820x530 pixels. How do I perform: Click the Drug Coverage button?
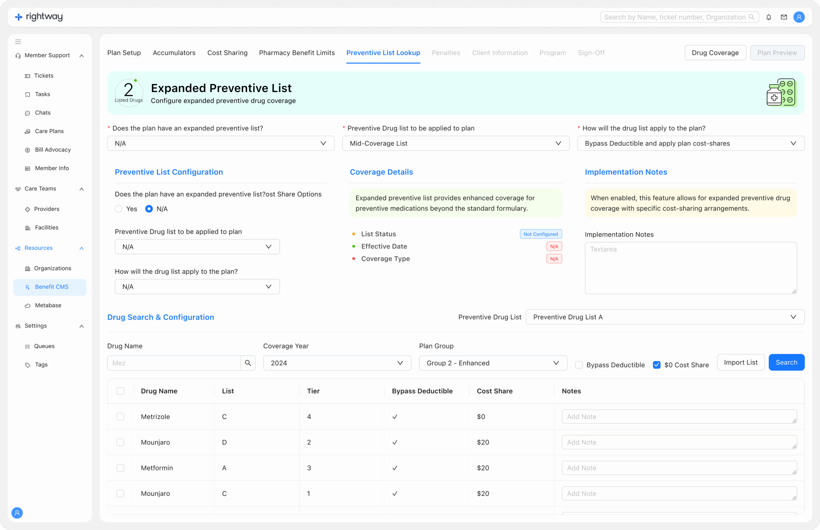pos(715,53)
